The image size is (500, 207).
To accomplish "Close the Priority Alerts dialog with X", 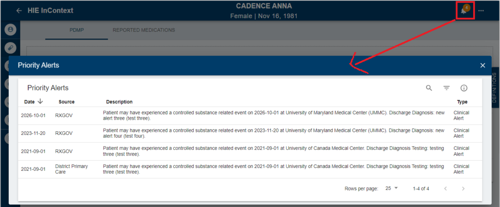I will (483, 65).
